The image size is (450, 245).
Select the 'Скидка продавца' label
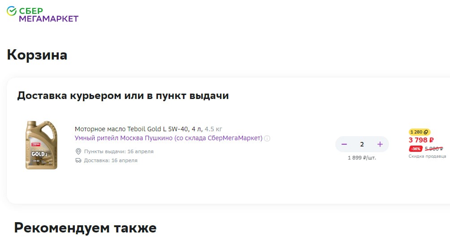(x=427, y=156)
